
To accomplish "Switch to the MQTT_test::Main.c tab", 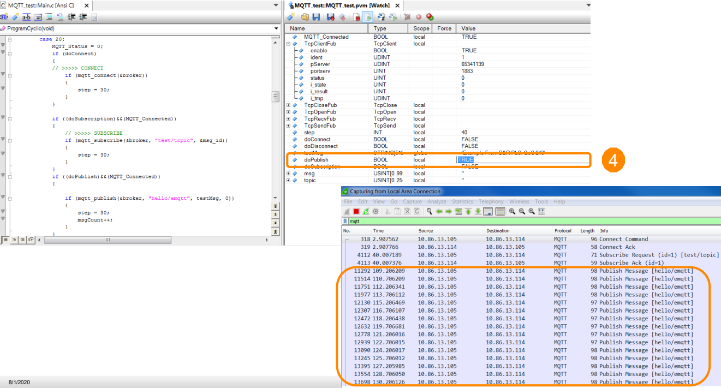I will (x=40, y=5).
